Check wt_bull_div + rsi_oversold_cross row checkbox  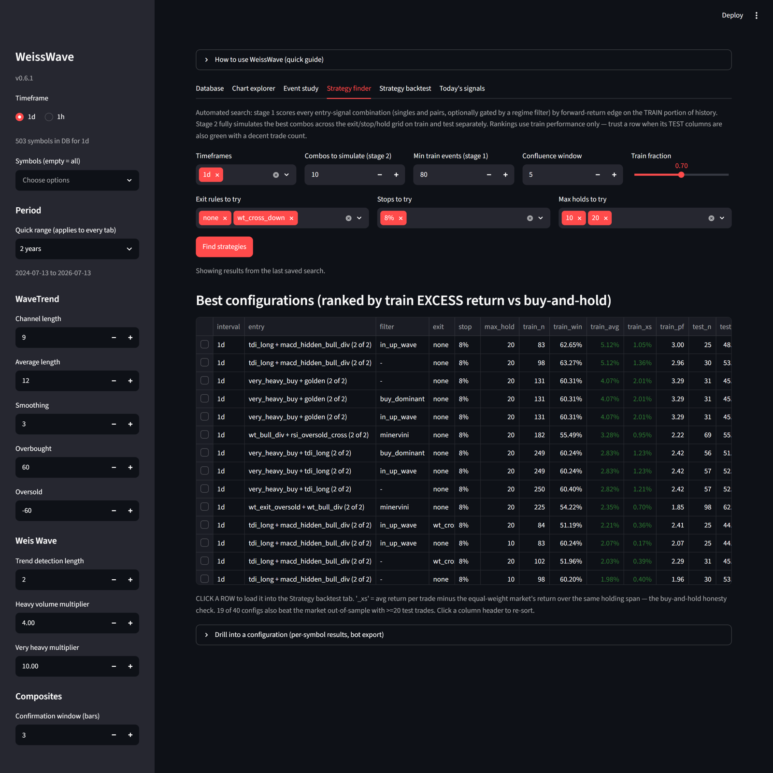[x=205, y=434]
